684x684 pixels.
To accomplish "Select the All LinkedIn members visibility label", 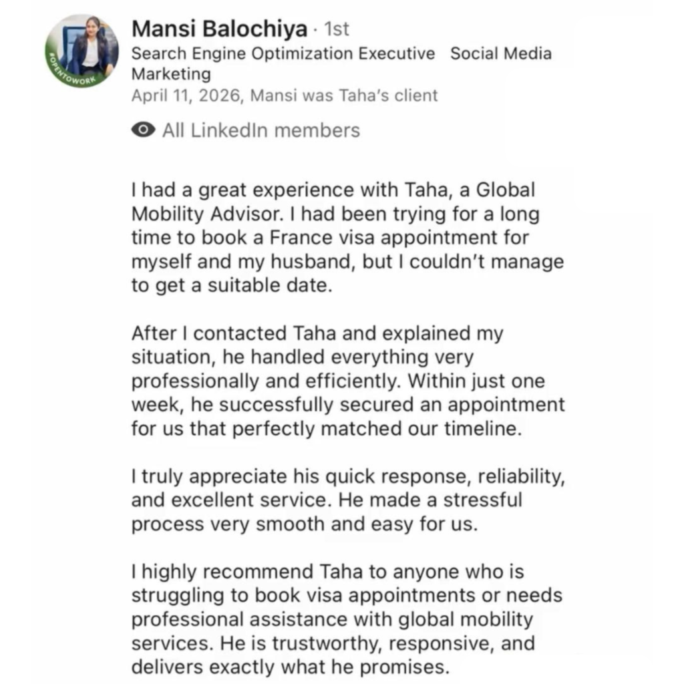I will pyautogui.click(x=261, y=130).
